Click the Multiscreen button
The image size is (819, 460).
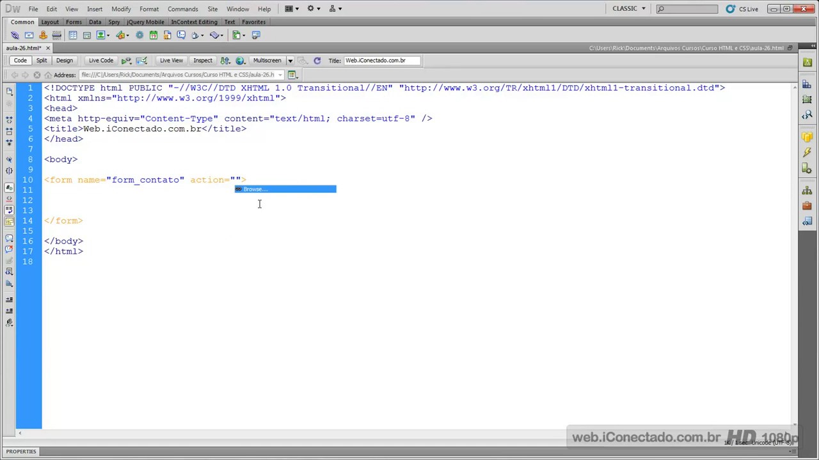[x=267, y=61]
